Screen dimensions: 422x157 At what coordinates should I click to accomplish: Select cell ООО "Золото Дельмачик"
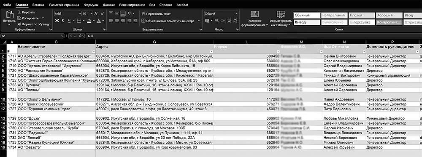pyautogui.click(x=56, y=97)
